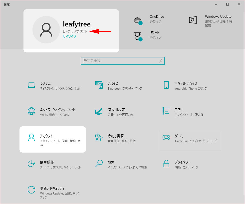Viewport: 245px width, 204px height.
Task: Click the Ease of Access (簡単操作) icon
Action: (31, 164)
